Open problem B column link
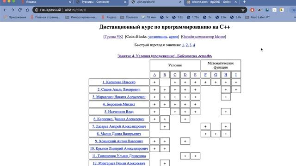The width and height of the screenshot is (296, 166). [165, 75]
